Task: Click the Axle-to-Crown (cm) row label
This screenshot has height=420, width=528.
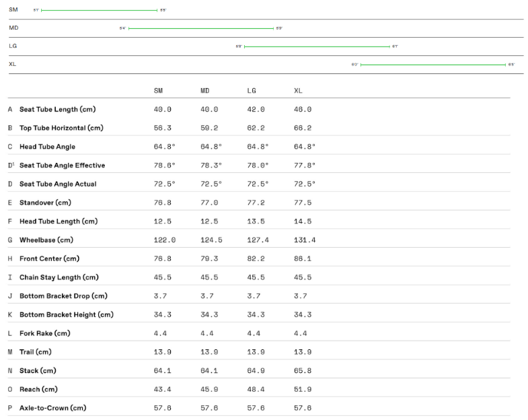Action: (x=52, y=408)
